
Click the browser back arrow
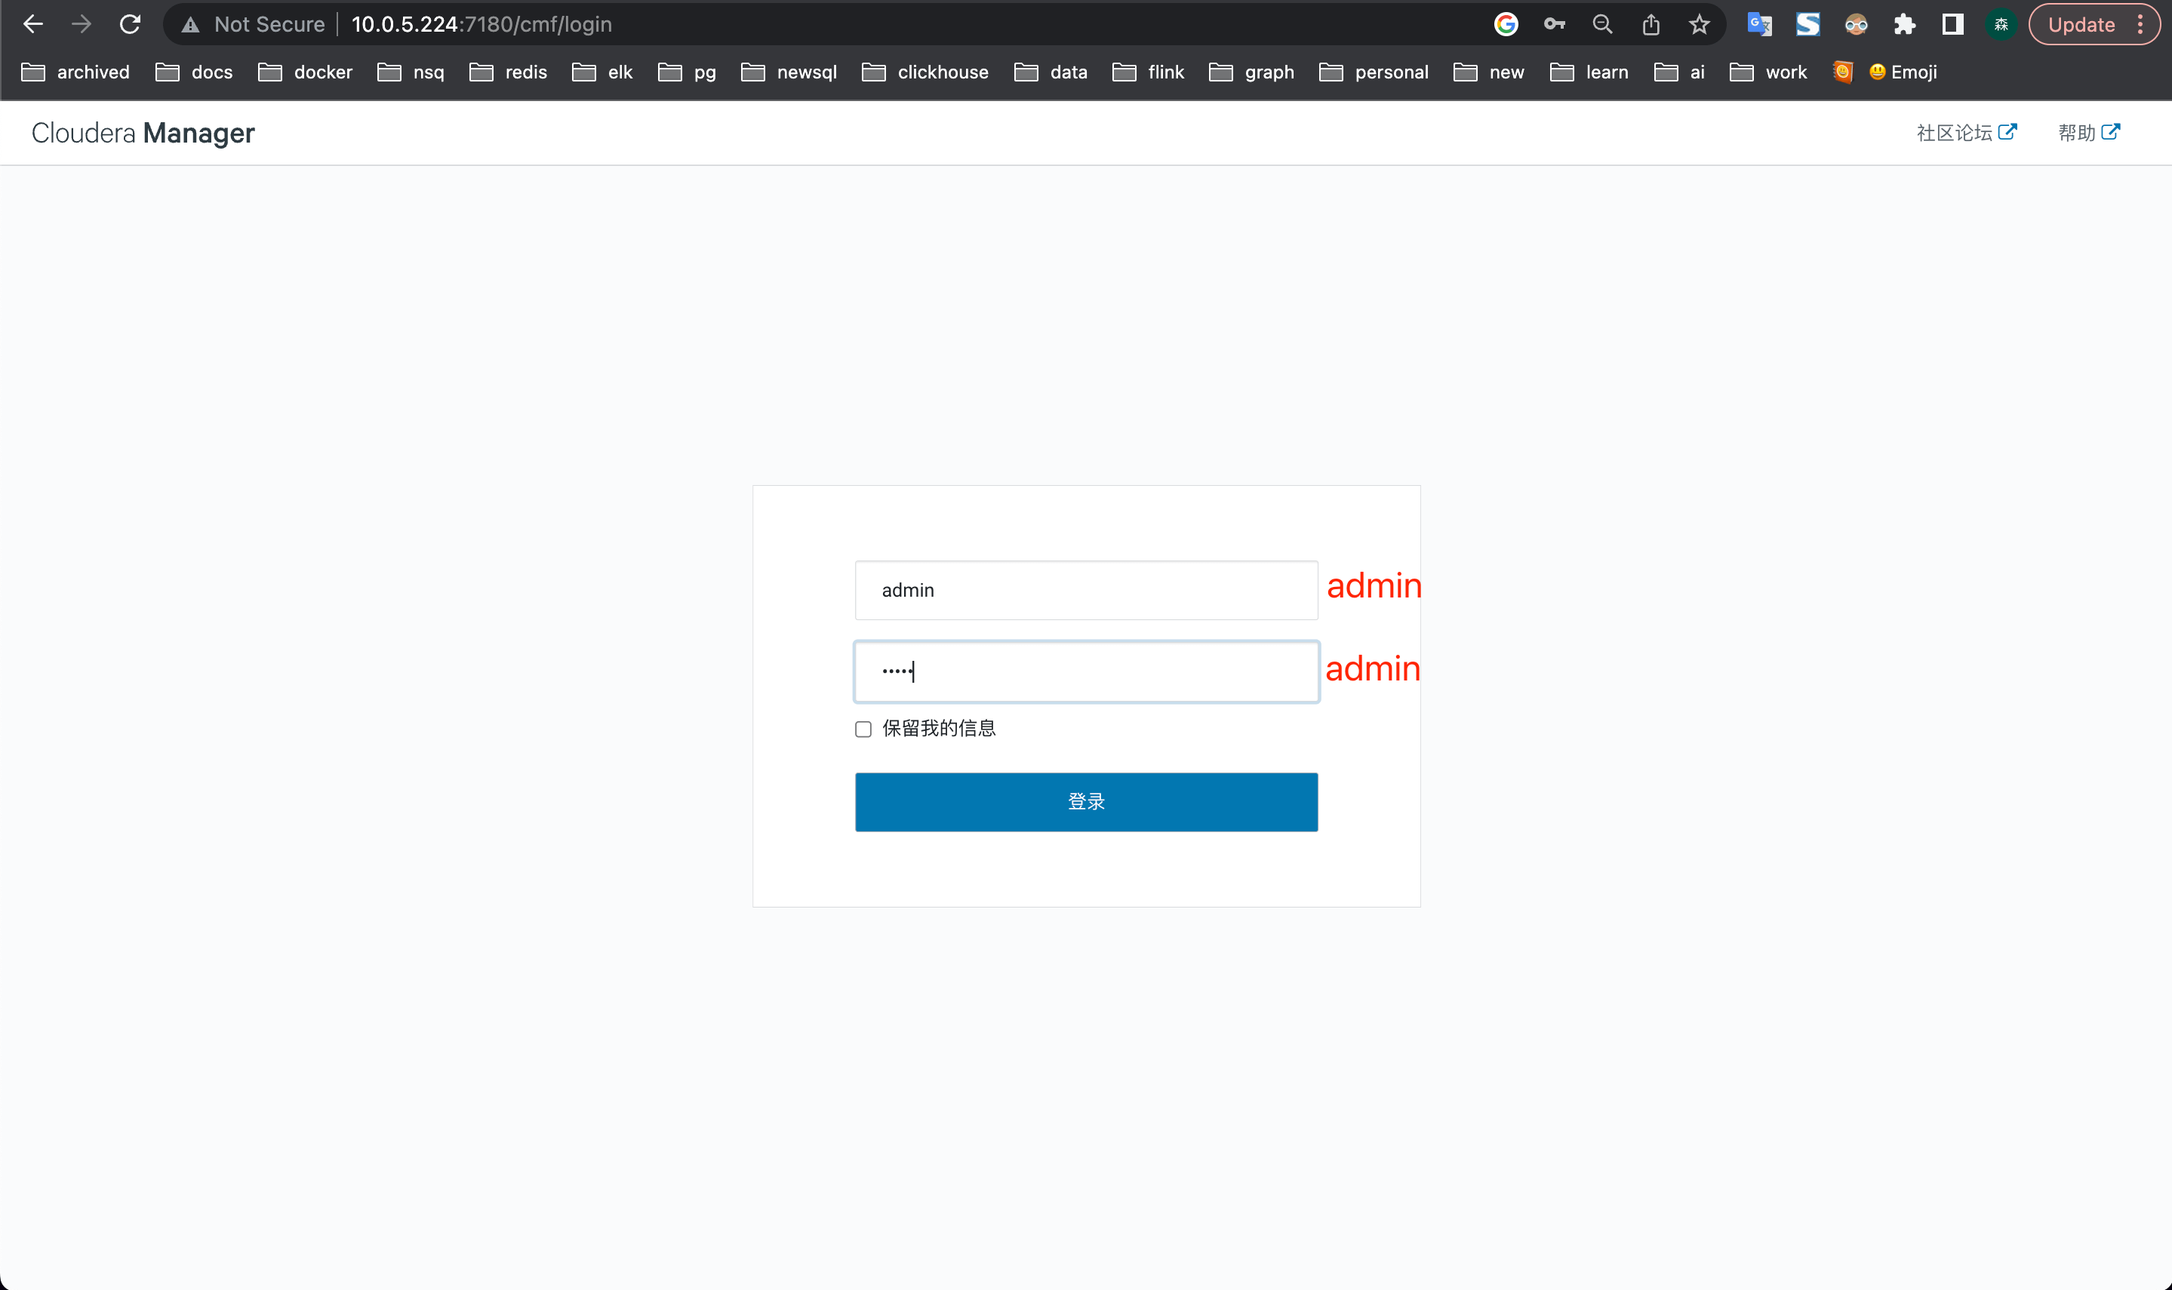33,24
